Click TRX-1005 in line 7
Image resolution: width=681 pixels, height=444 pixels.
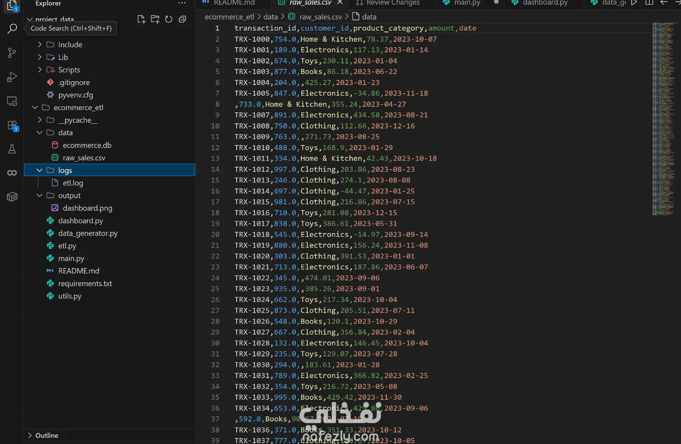[x=252, y=93]
